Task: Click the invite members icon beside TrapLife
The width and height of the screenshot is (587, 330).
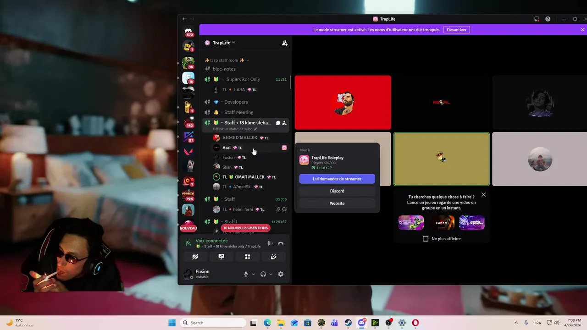Action: click(284, 43)
